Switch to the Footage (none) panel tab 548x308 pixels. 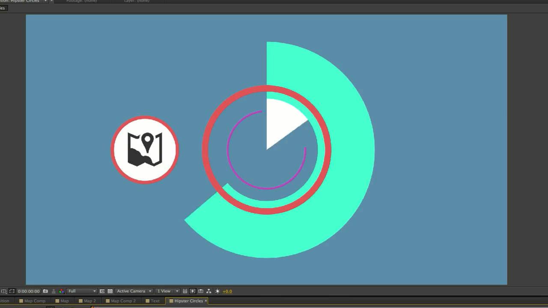coord(81,1)
